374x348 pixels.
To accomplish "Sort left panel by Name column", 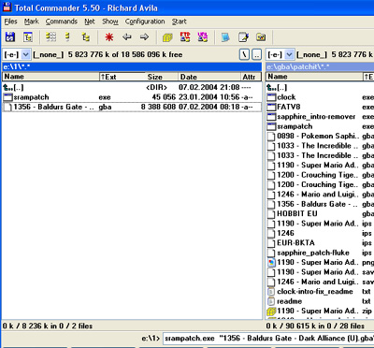I will click(50, 77).
